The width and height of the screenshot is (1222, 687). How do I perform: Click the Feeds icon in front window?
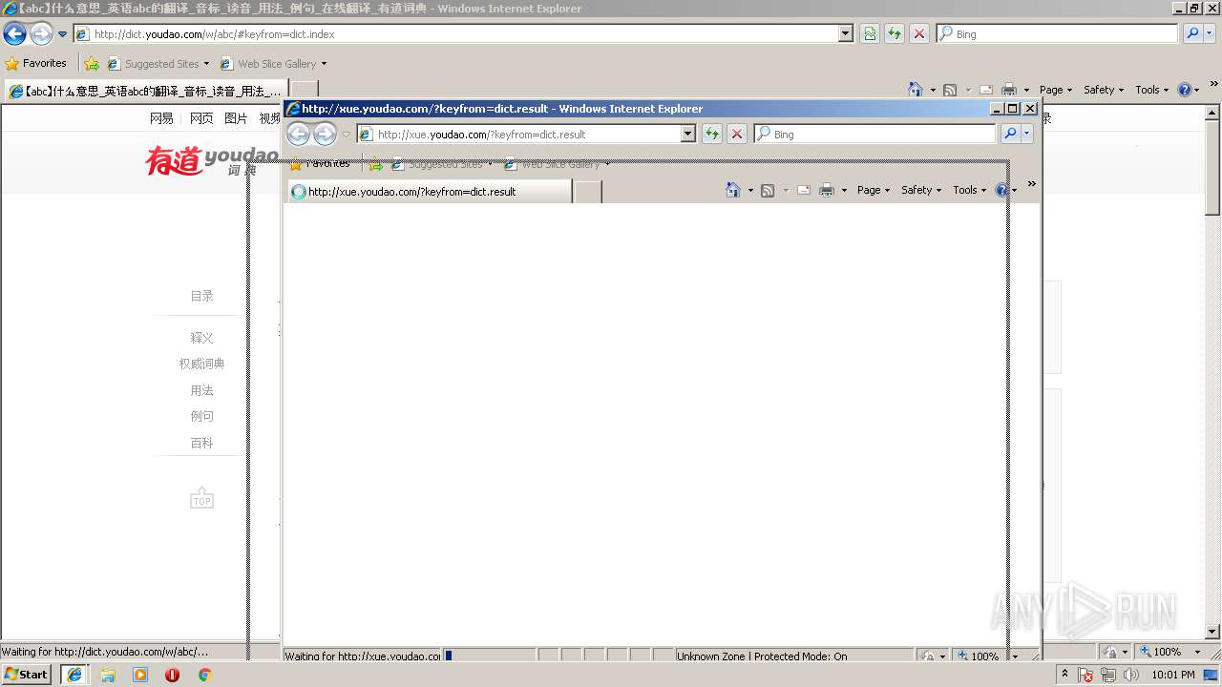click(768, 191)
